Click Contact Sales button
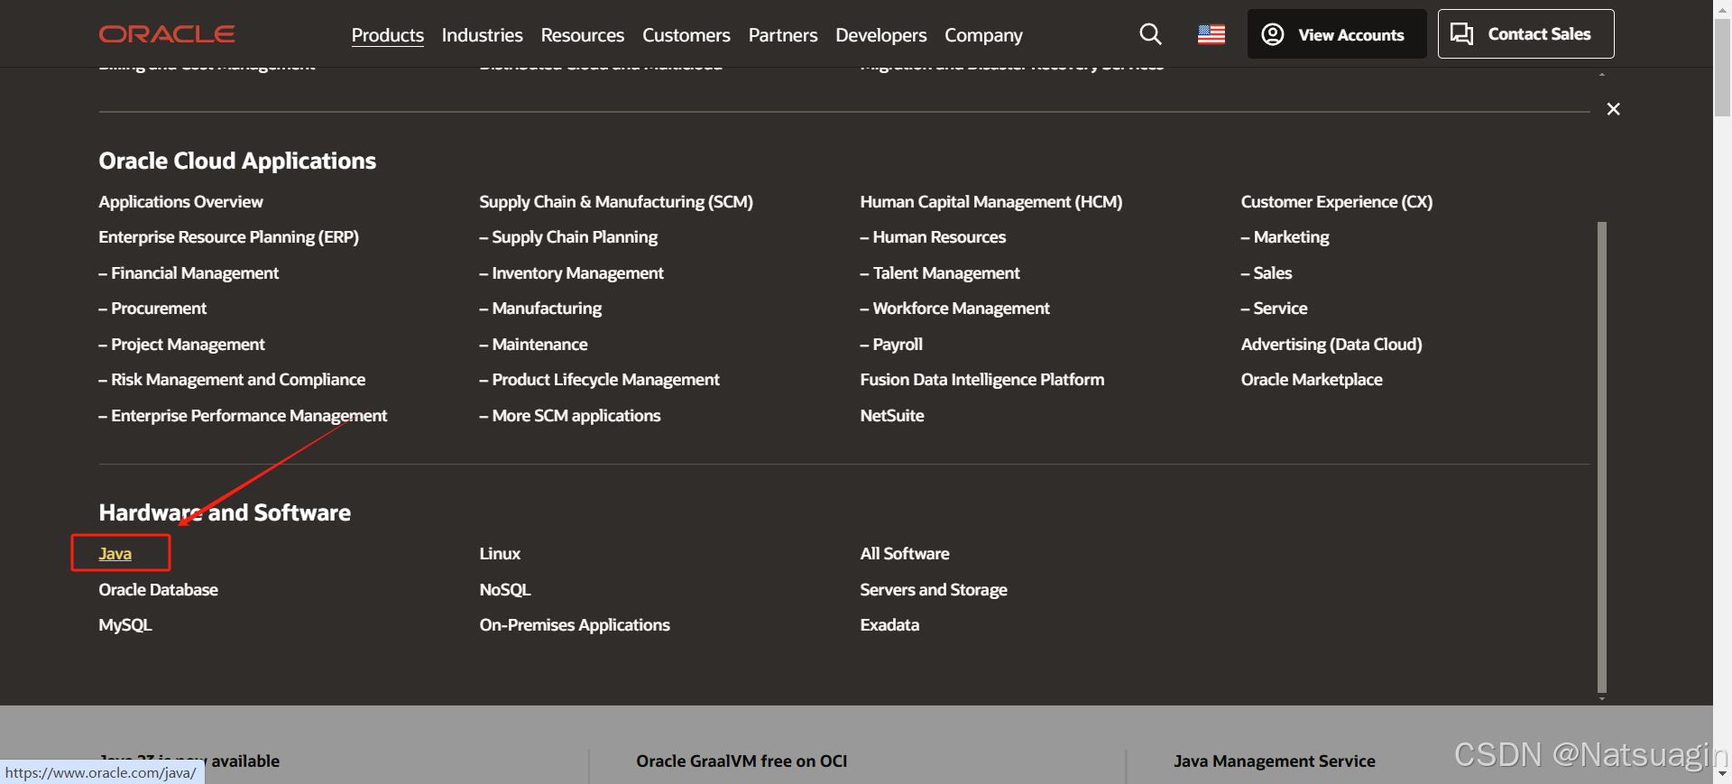The image size is (1732, 784). (1525, 34)
